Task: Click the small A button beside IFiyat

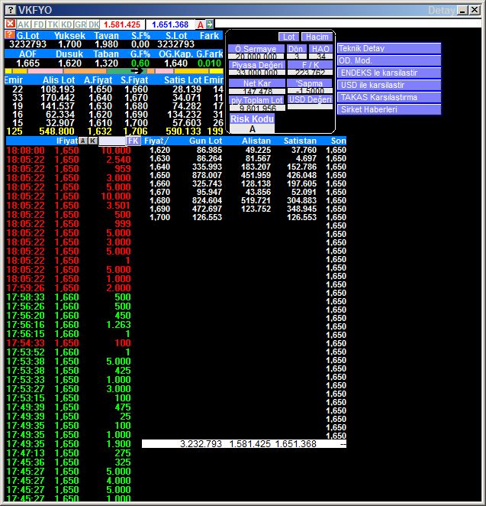Action: [x=82, y=141]
